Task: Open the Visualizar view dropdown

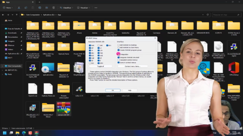Action: click(x=84, y=8)
